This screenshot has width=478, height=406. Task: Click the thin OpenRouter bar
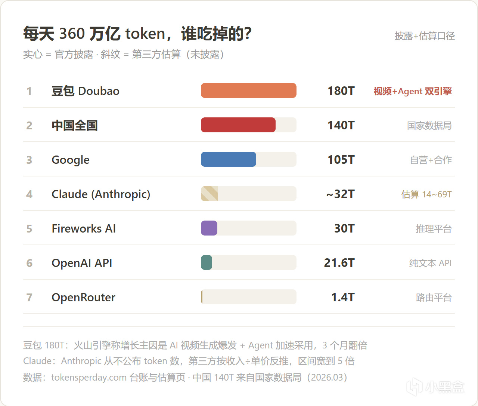click(x=202, y=297)
